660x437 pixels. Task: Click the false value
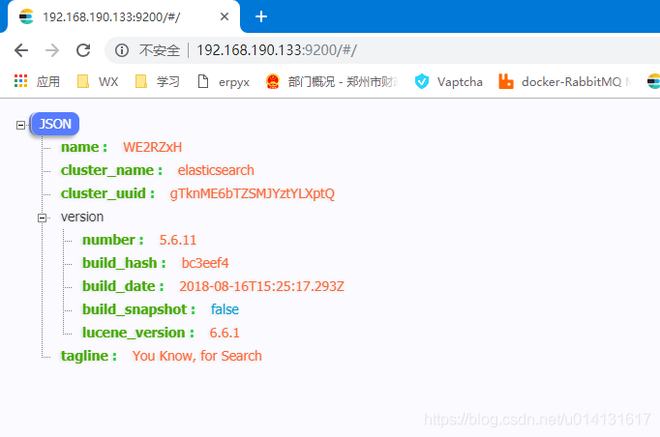225,309
